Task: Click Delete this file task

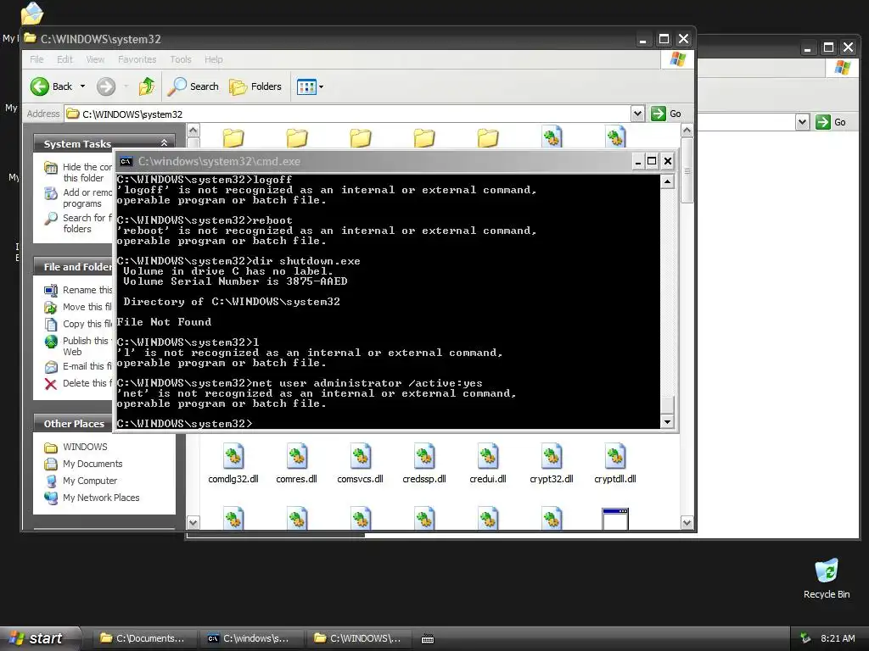Action: point(78,383)
